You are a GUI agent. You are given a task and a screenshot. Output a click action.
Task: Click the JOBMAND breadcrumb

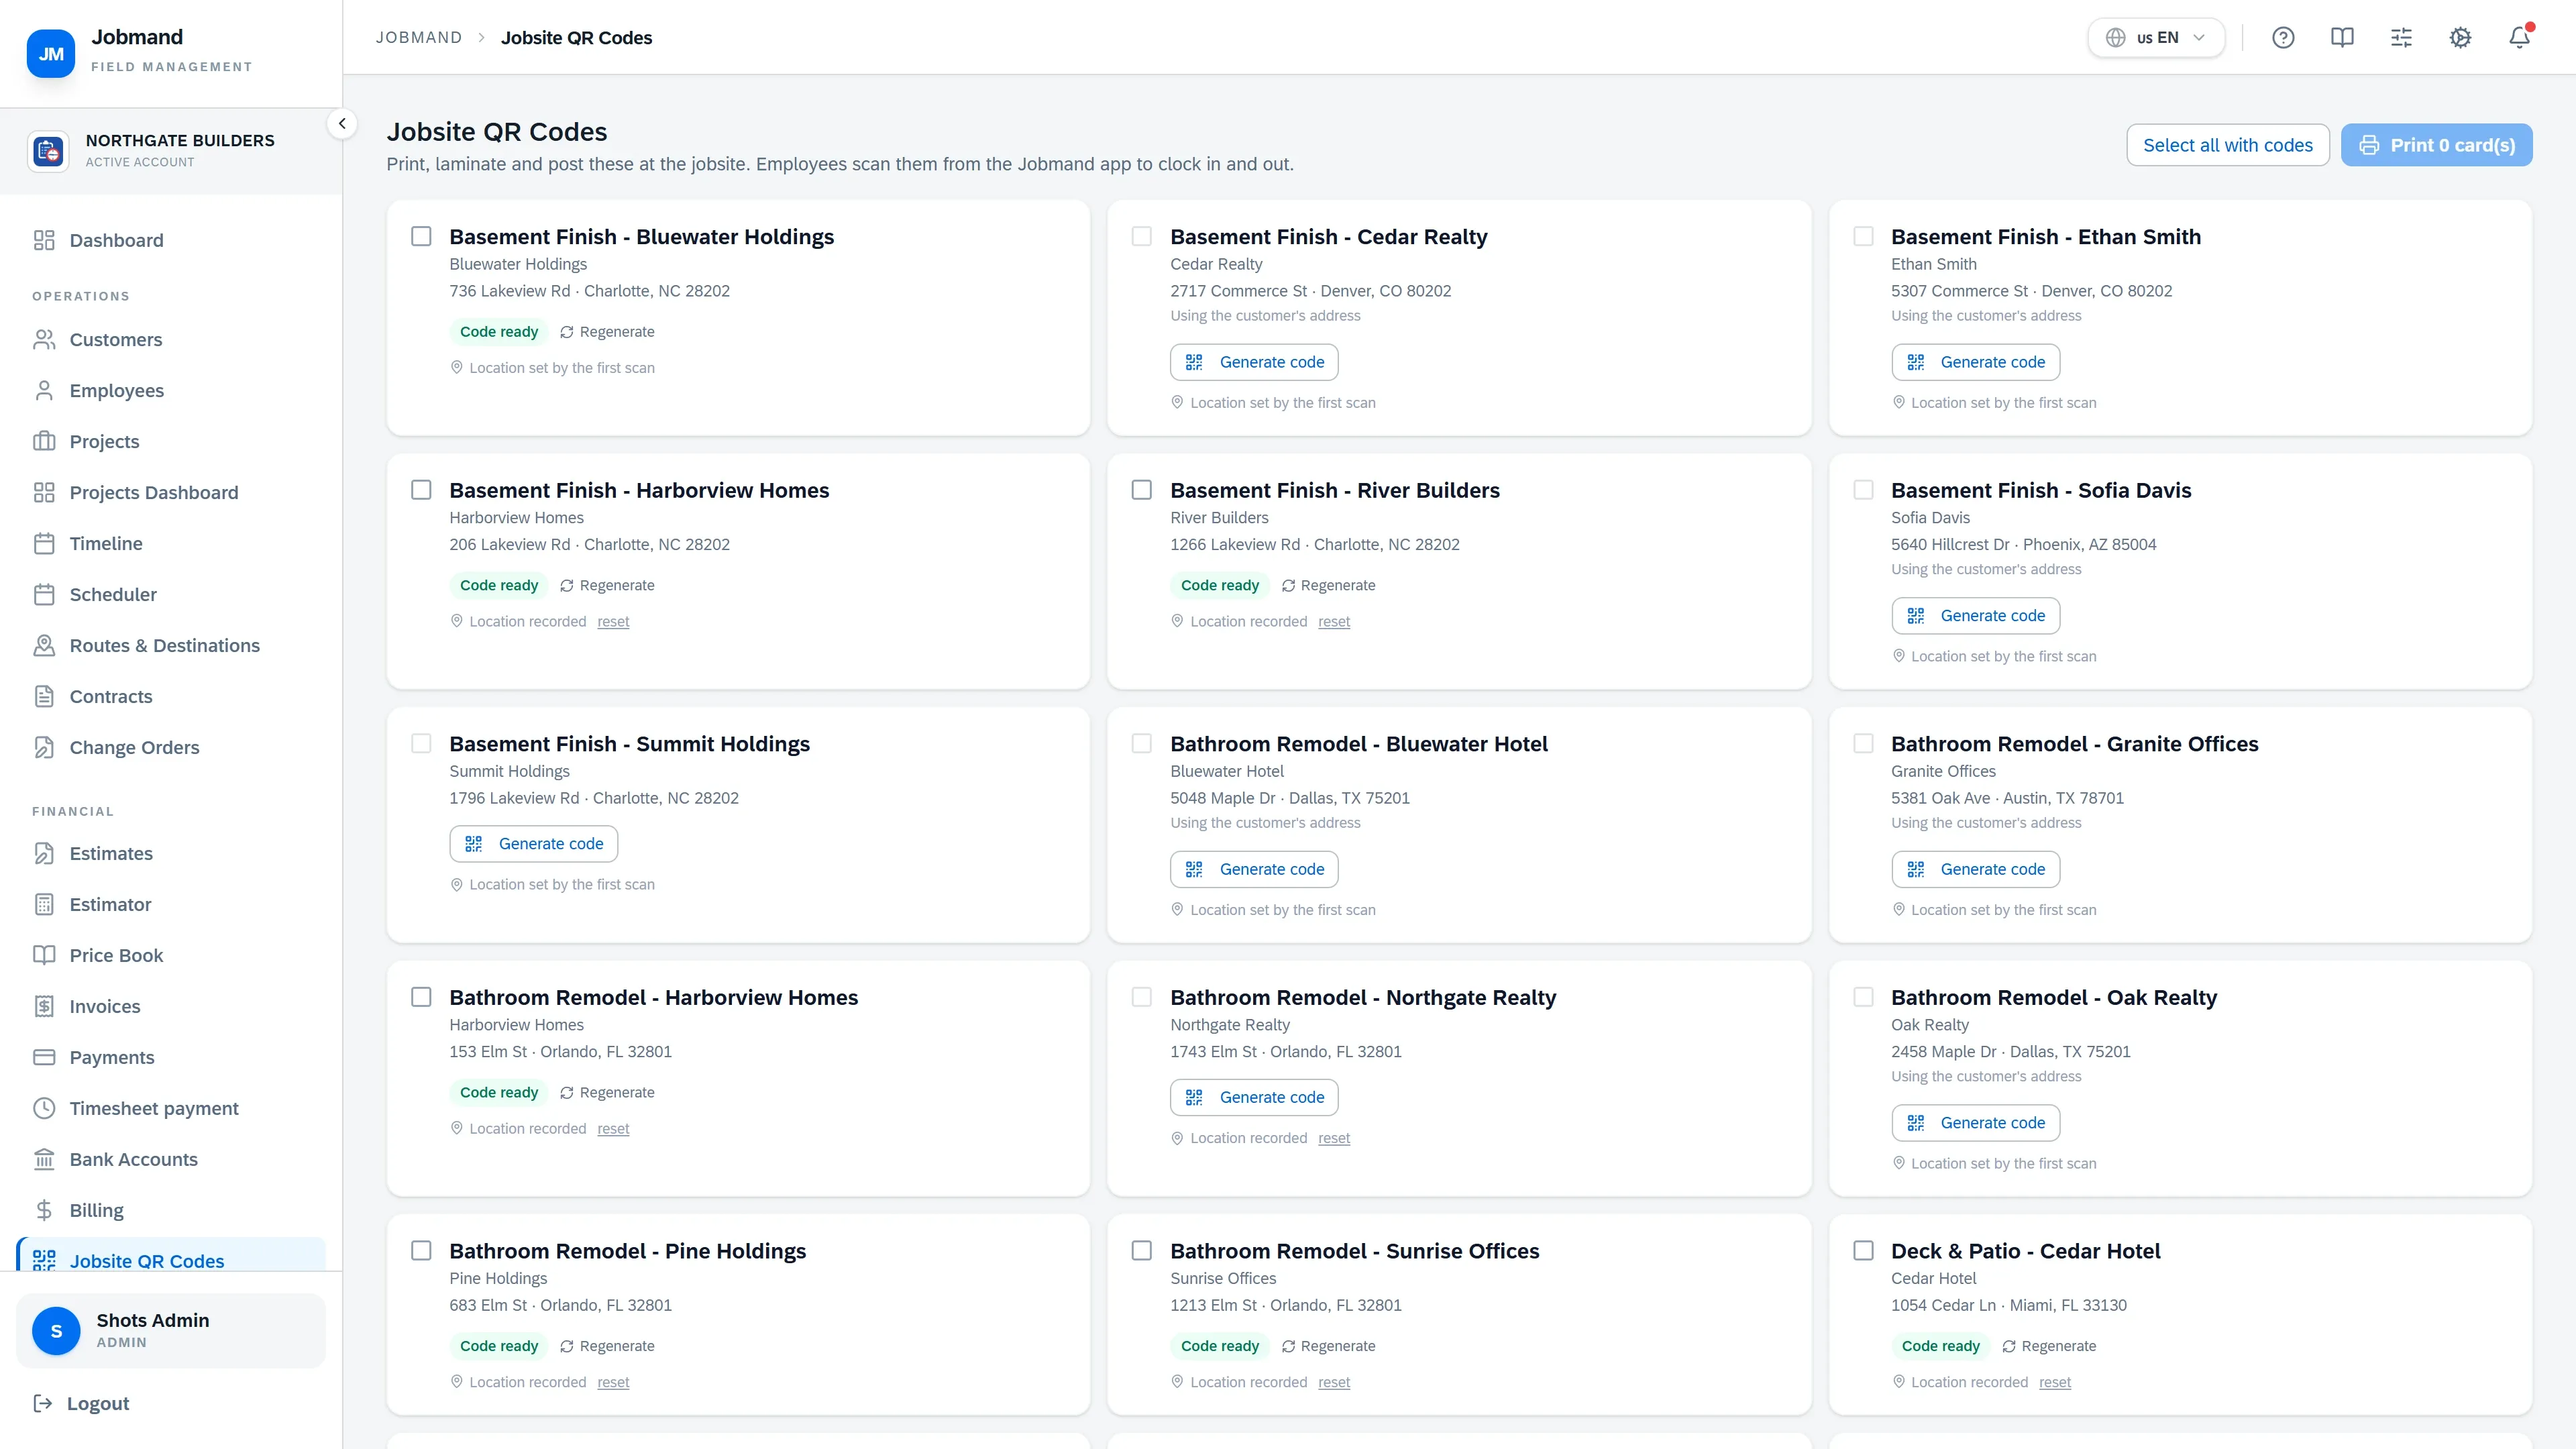coord(419,38)
